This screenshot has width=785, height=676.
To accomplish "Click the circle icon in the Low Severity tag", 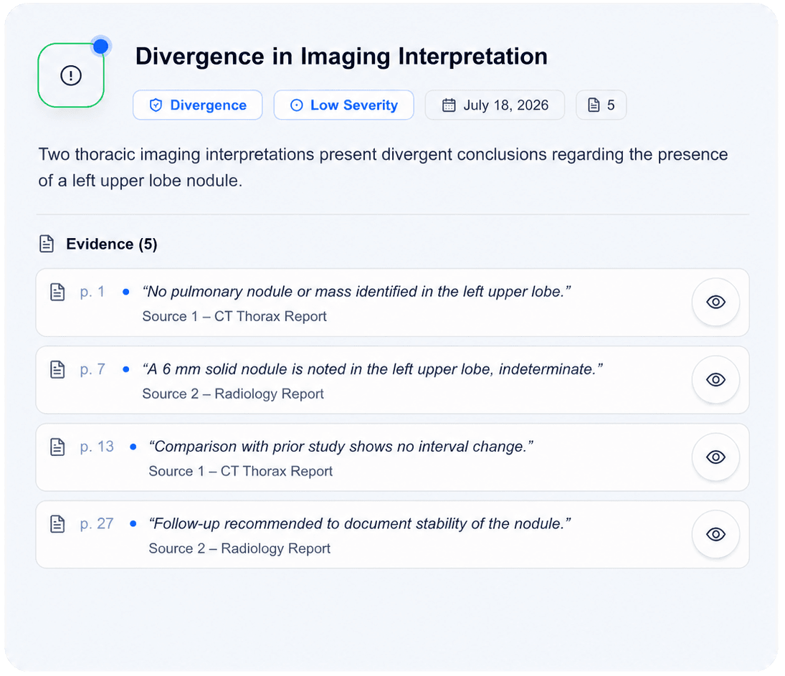I will [296, 105].
